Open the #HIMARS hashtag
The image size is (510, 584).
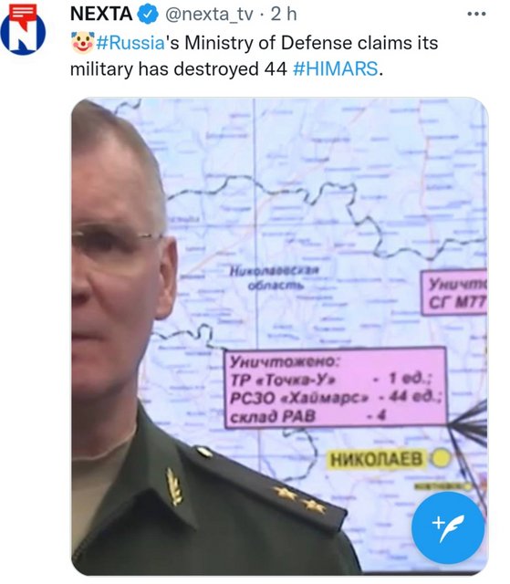click(x=336, y=69)
